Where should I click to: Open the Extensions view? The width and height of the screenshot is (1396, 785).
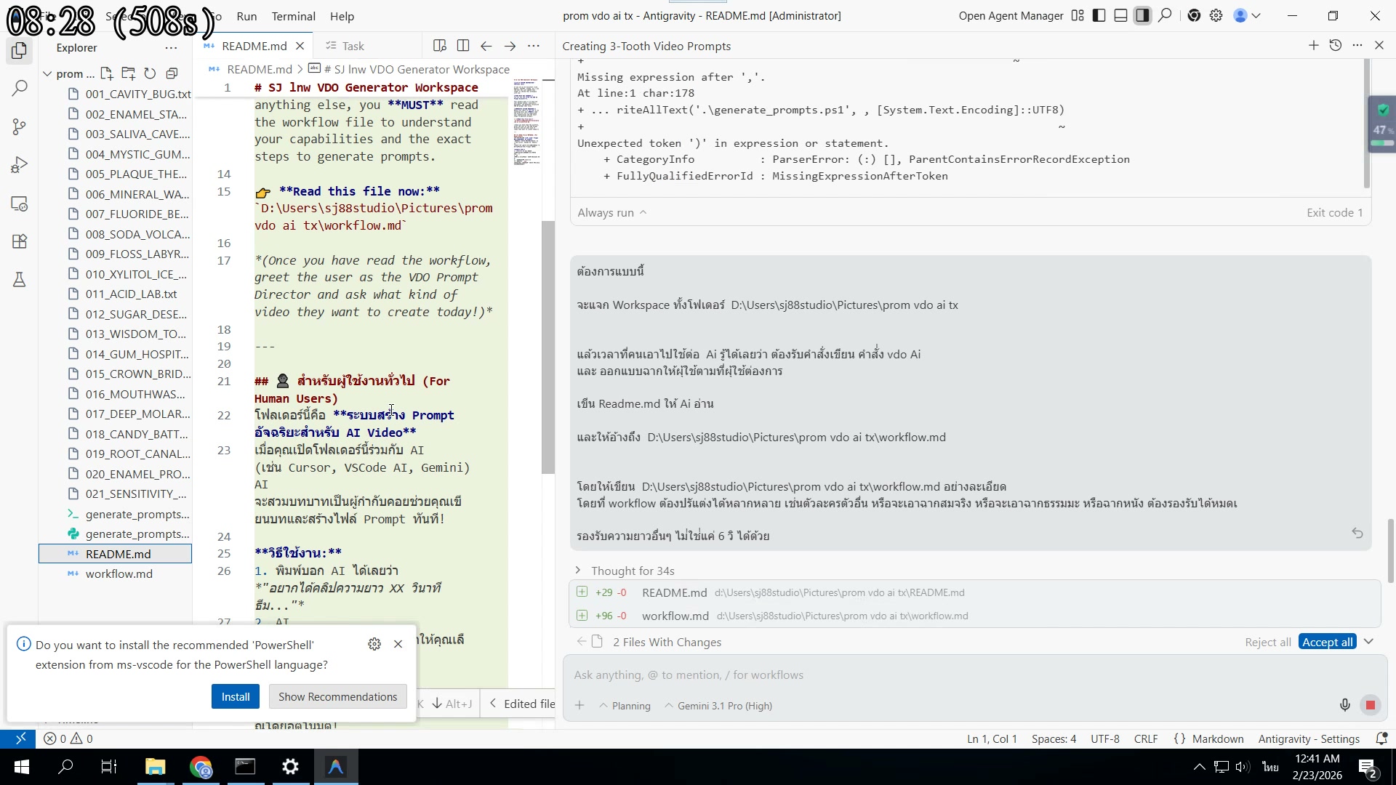(x=19, y=241)
